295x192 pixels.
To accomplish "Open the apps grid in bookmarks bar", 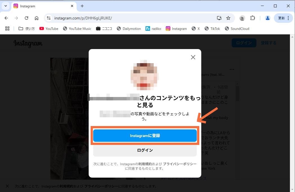I will click(x=7, y=29).
